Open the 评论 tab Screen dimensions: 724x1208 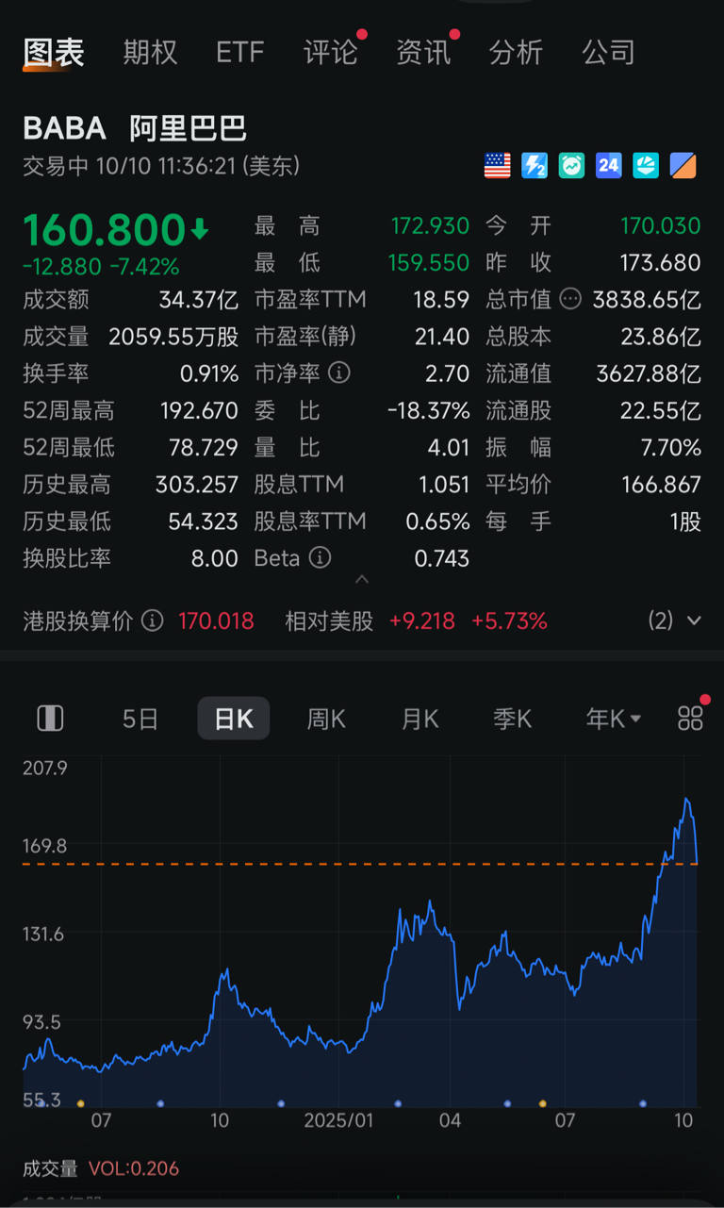[331, 52]
